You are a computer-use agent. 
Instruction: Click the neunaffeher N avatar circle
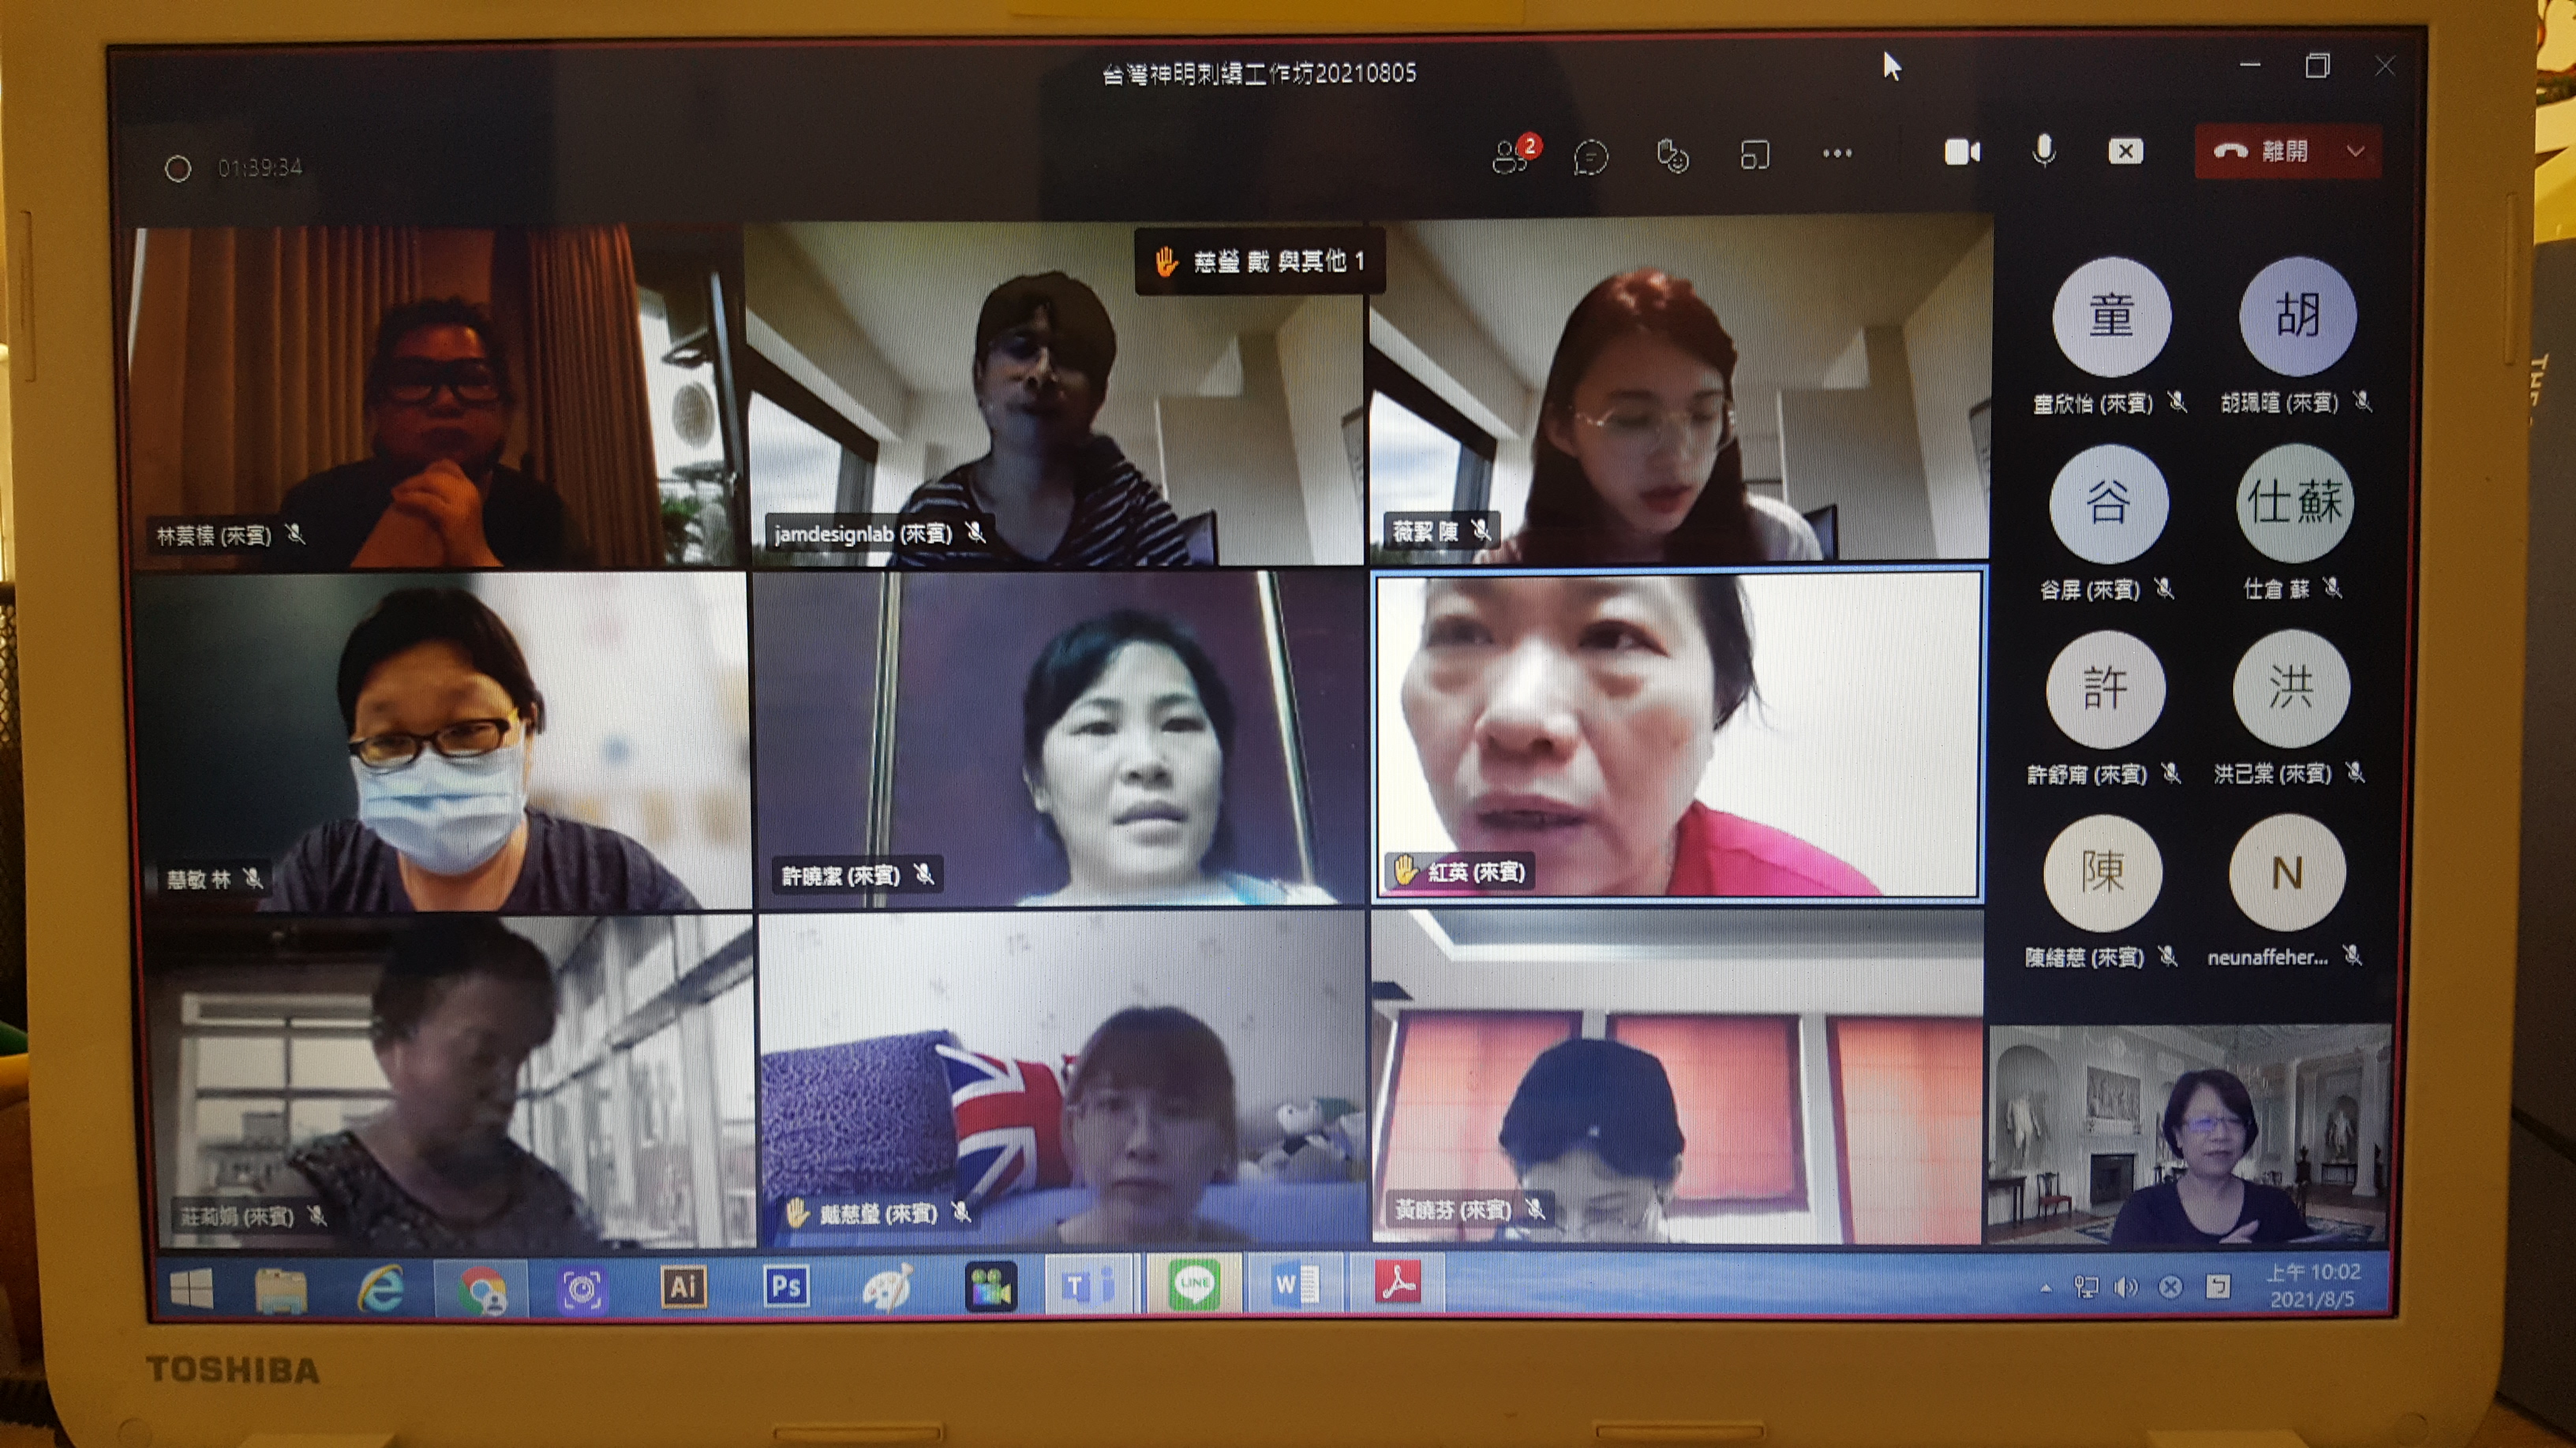(2286, 873)
